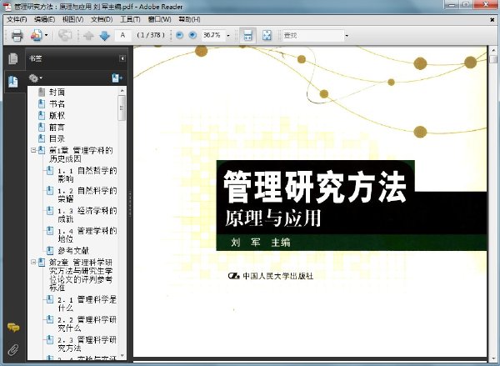Open bookmark 1.3 经济学科的成就

(87, 215)
